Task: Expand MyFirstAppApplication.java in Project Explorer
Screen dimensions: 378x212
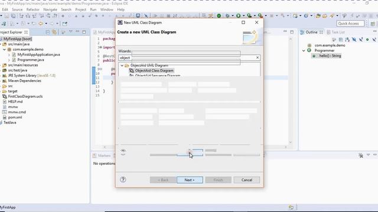Action: click(9, 55)
